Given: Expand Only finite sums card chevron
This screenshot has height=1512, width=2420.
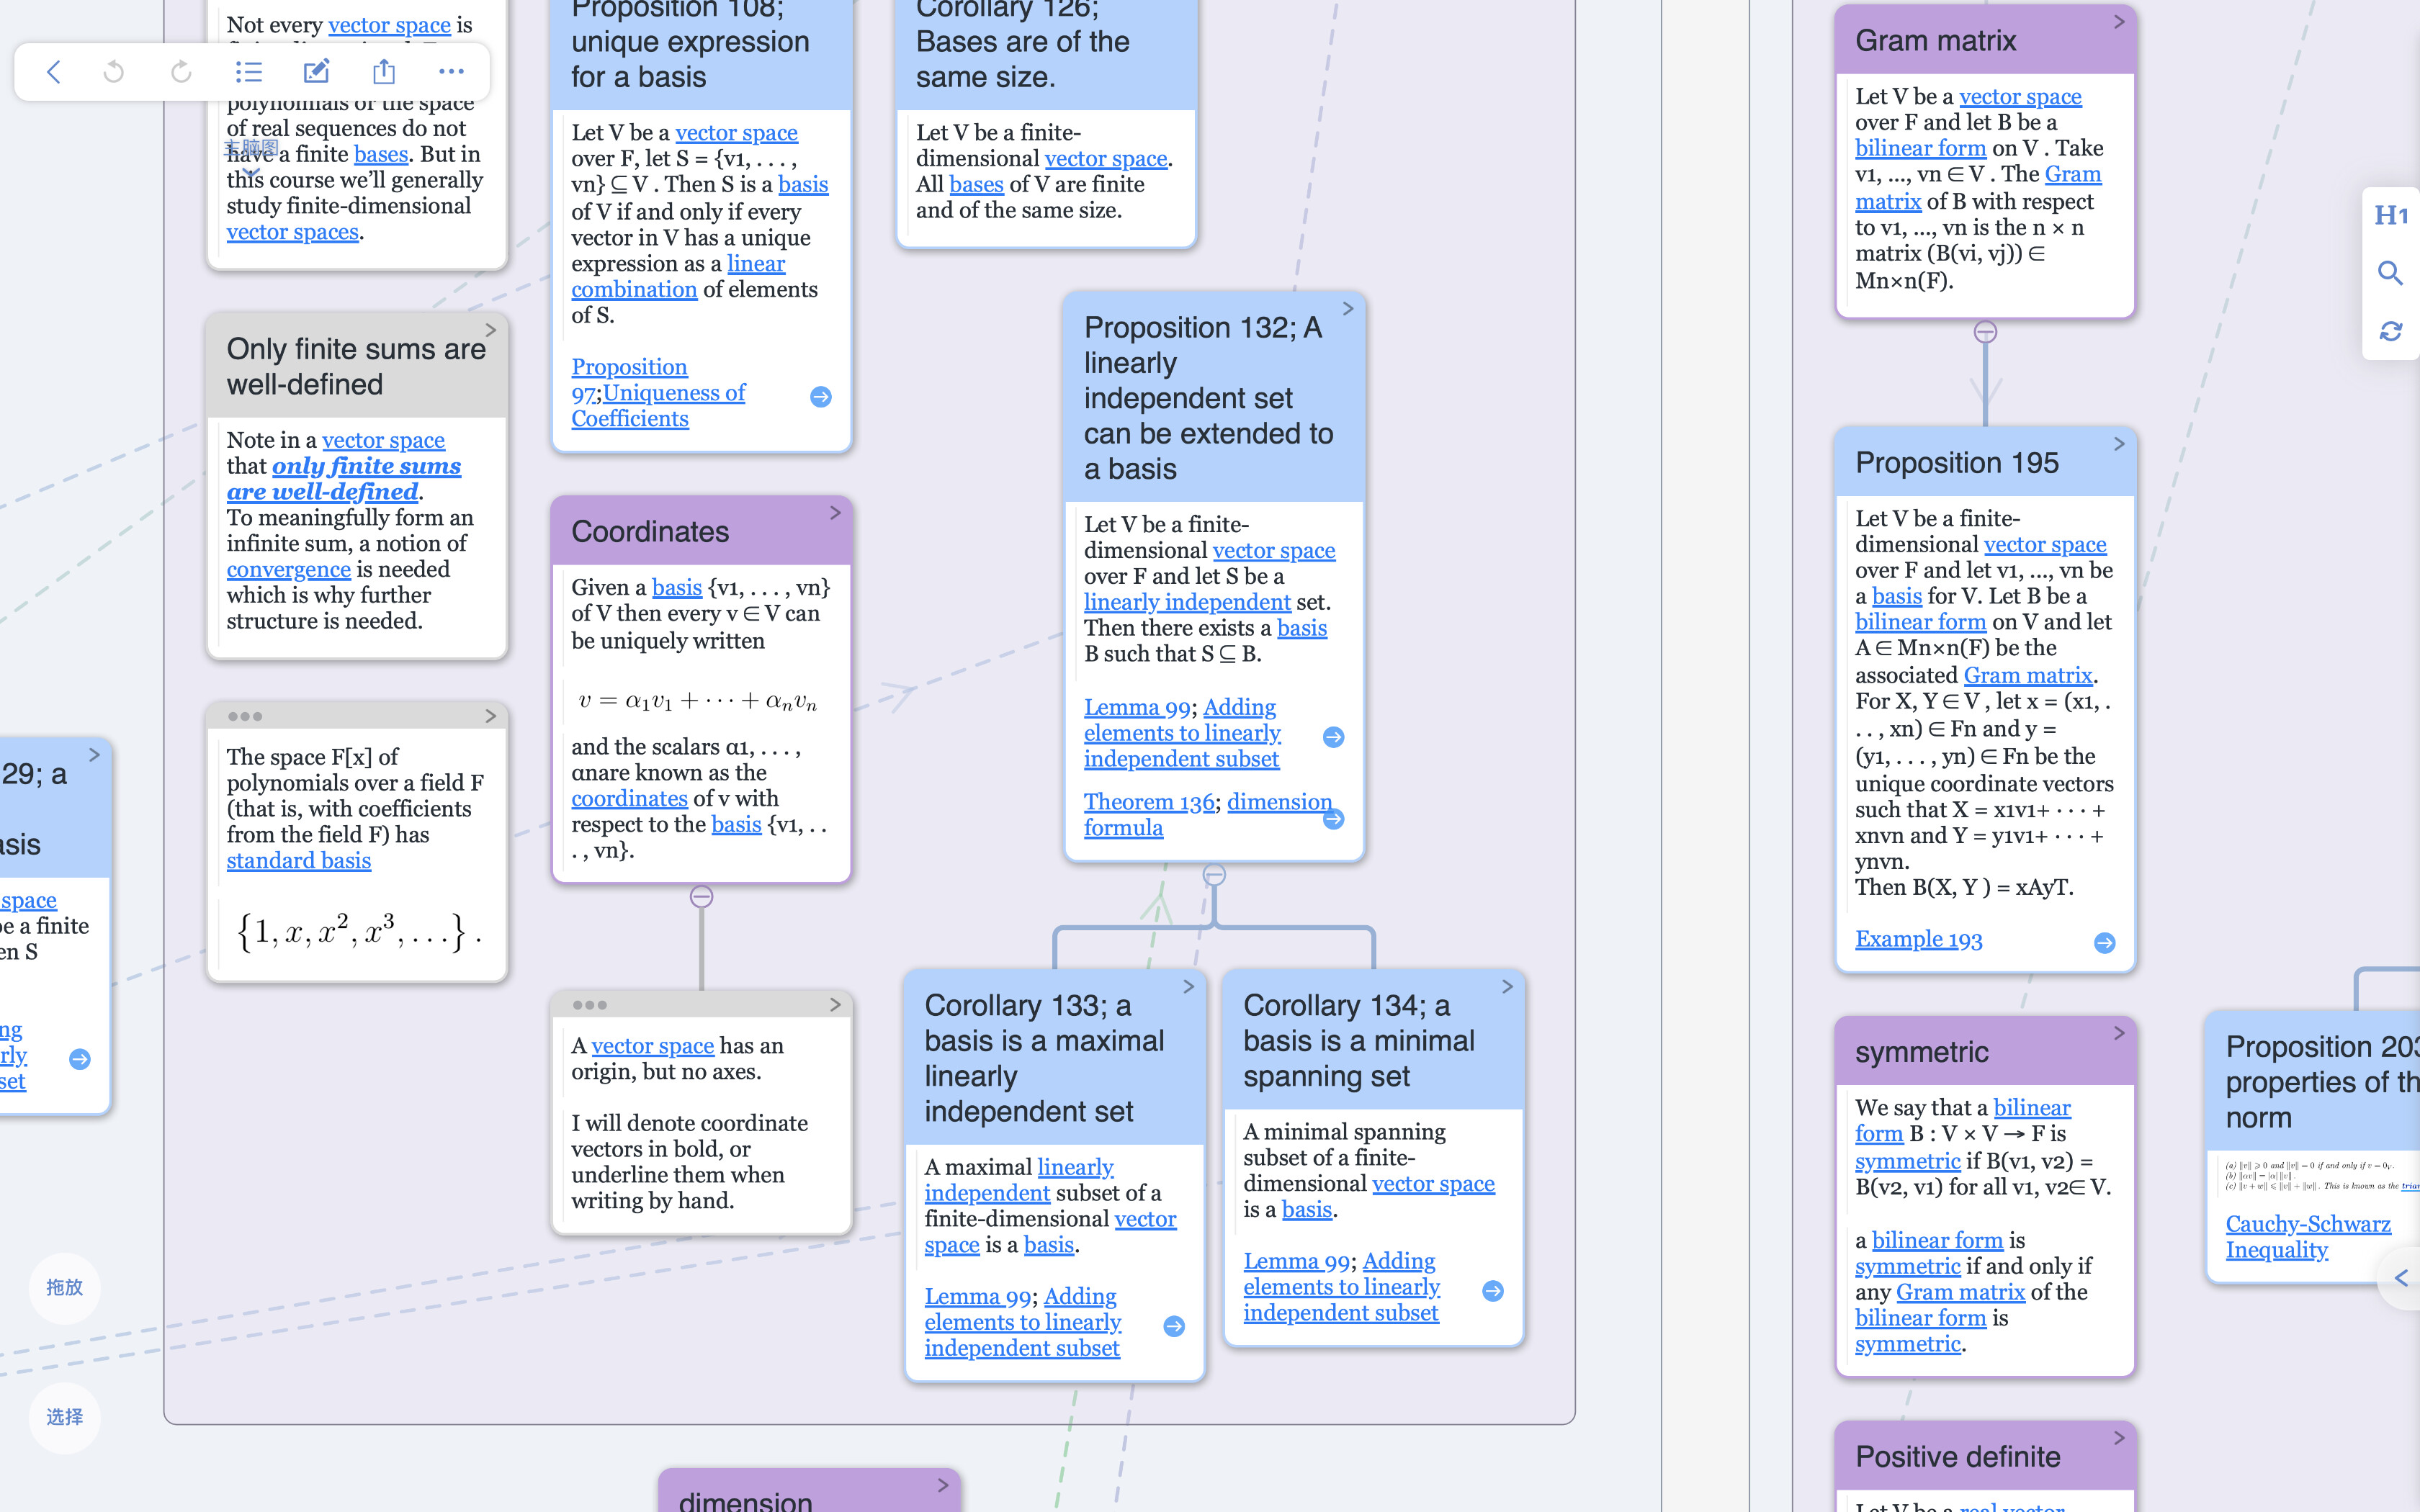Looking at the screenshot, I should (x=490, y=330).
